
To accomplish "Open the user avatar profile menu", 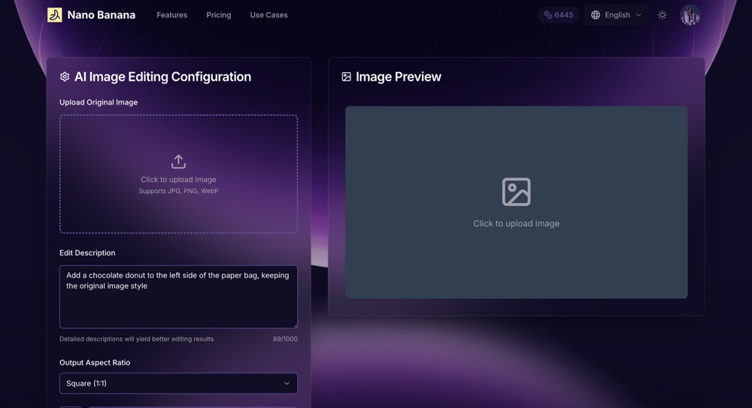I will click(690, 15).
